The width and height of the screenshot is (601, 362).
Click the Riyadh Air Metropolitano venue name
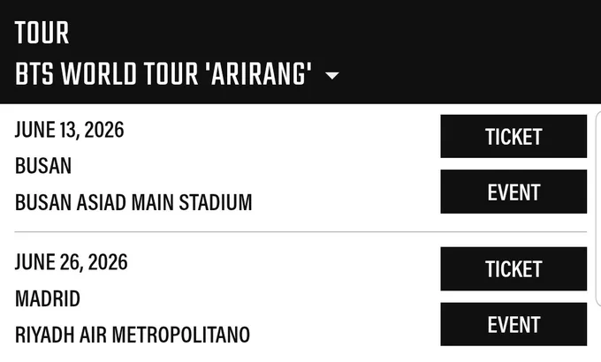click(x=133, y=335)
